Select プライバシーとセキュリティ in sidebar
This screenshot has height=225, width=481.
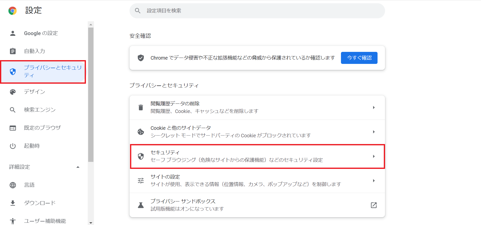pos(43,72)
